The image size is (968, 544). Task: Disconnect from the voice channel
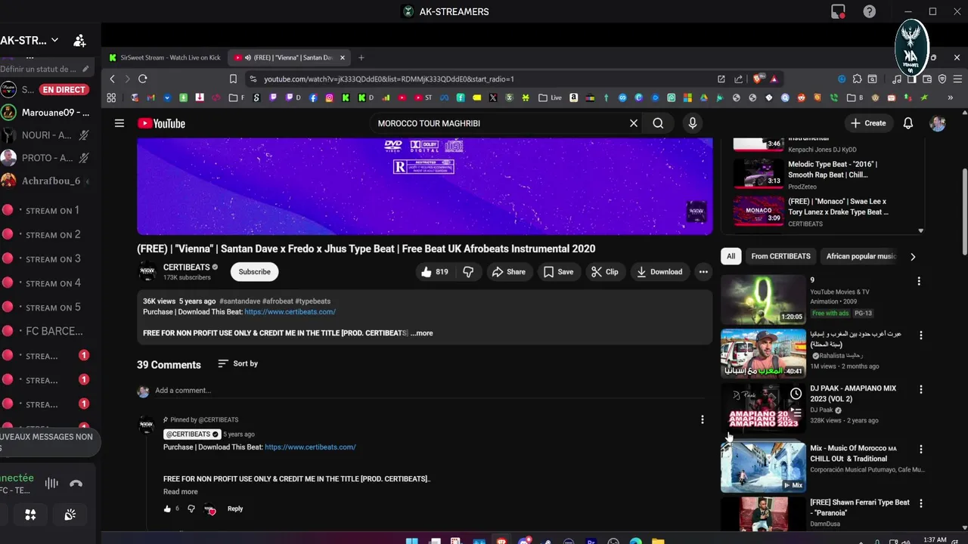click(76, 484)
